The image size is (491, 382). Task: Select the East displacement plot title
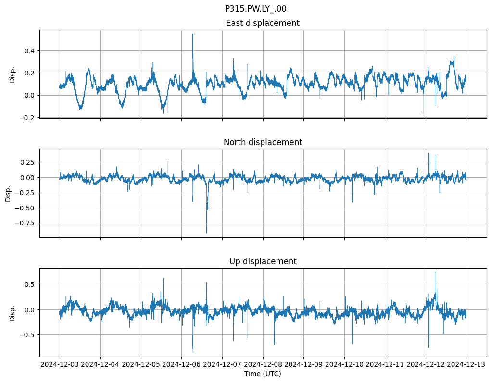click(x=263, y=23)
